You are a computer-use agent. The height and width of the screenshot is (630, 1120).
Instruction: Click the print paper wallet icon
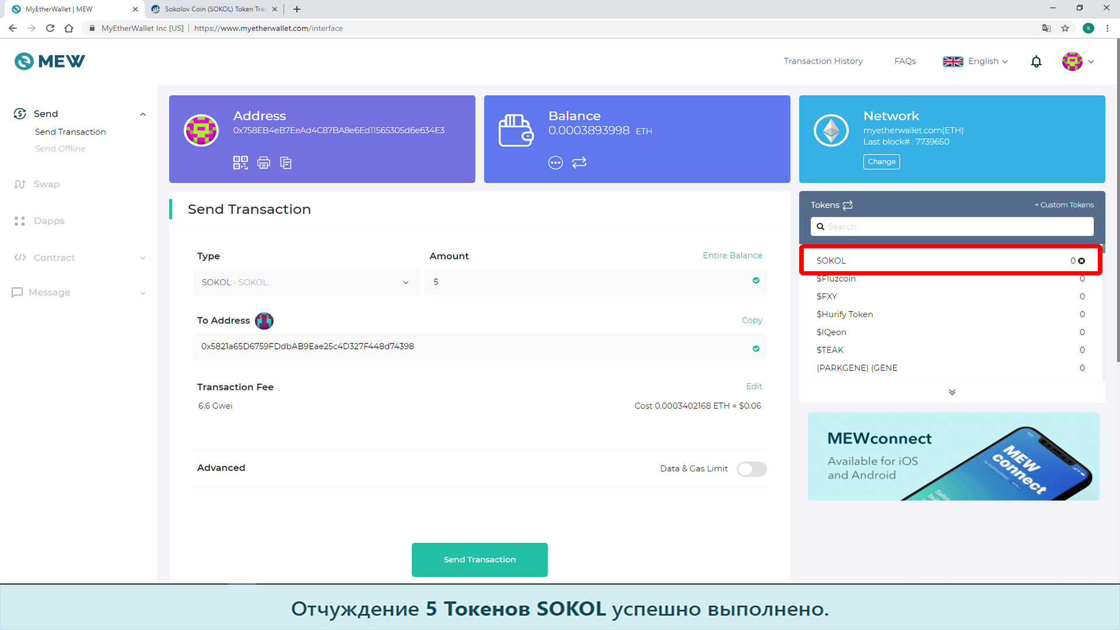[264, 163]
